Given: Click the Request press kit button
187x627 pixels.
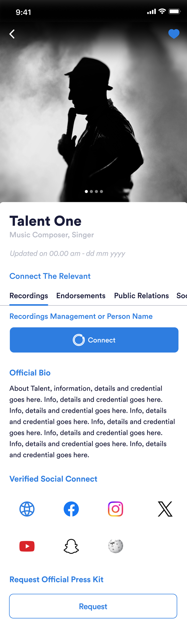Looking at the screenshot, I should click(x=93, y=606).
